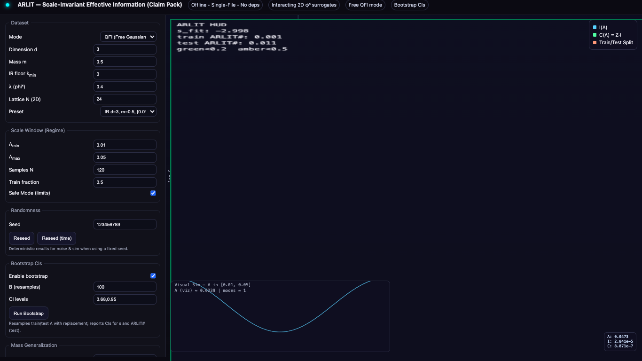Click the Train fraction input field
This screenshot has width=642, height=361.
click(125, 182)
